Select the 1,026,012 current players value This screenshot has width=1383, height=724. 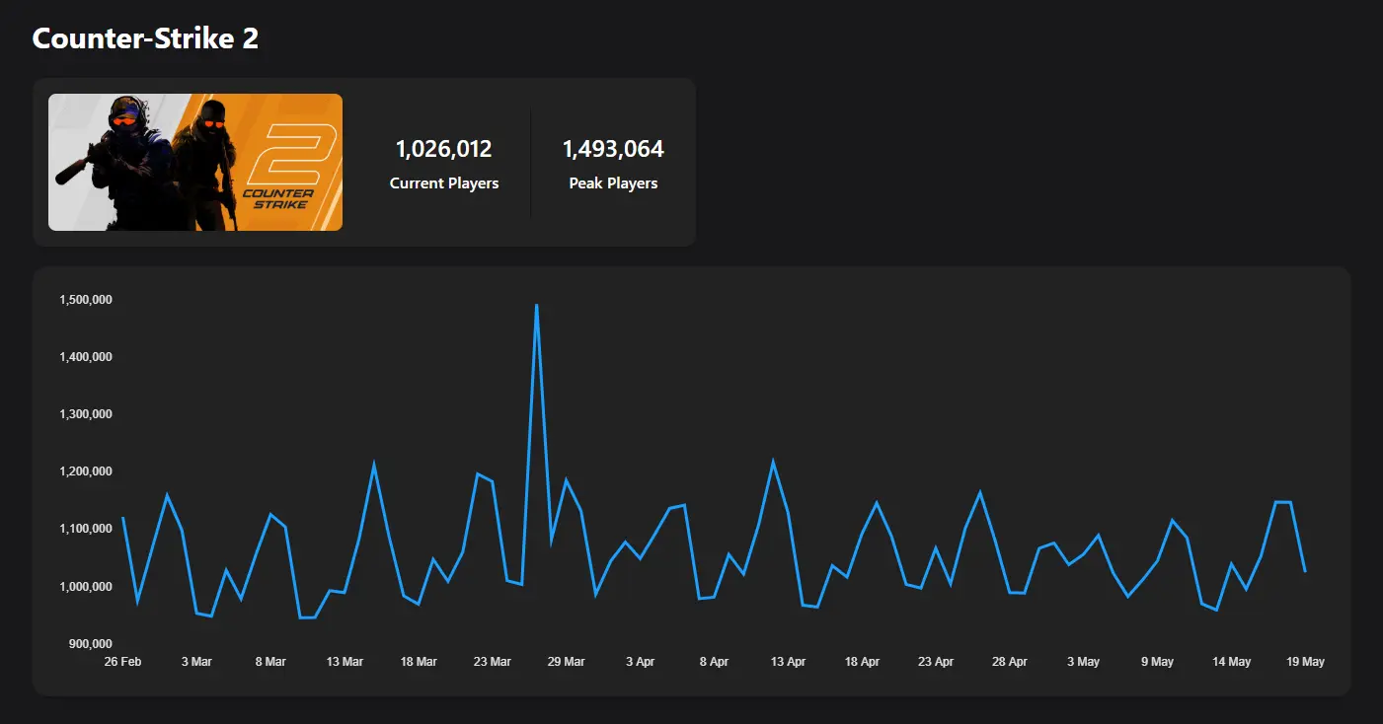pyautogui.click(x=444, y=149)
